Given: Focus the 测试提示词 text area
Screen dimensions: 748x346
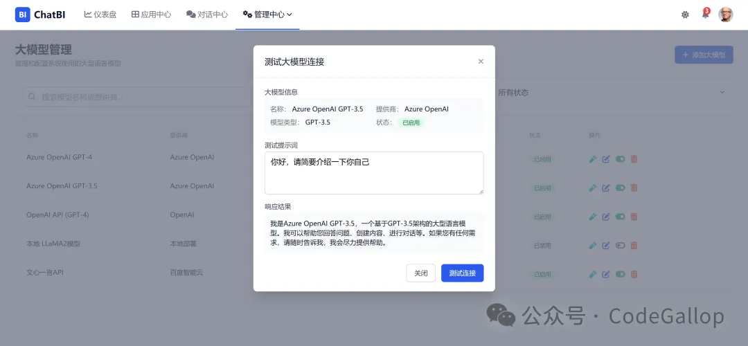Looking at the screenshot, I should click(x=374, y=173).
